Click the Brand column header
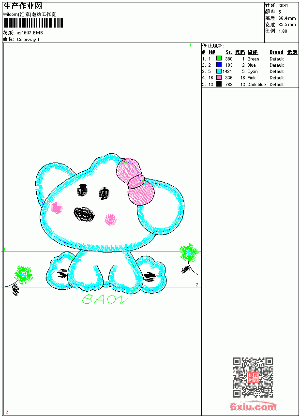Image resolution: width=300 pixels, height=416 pixels. coord(276,52)
